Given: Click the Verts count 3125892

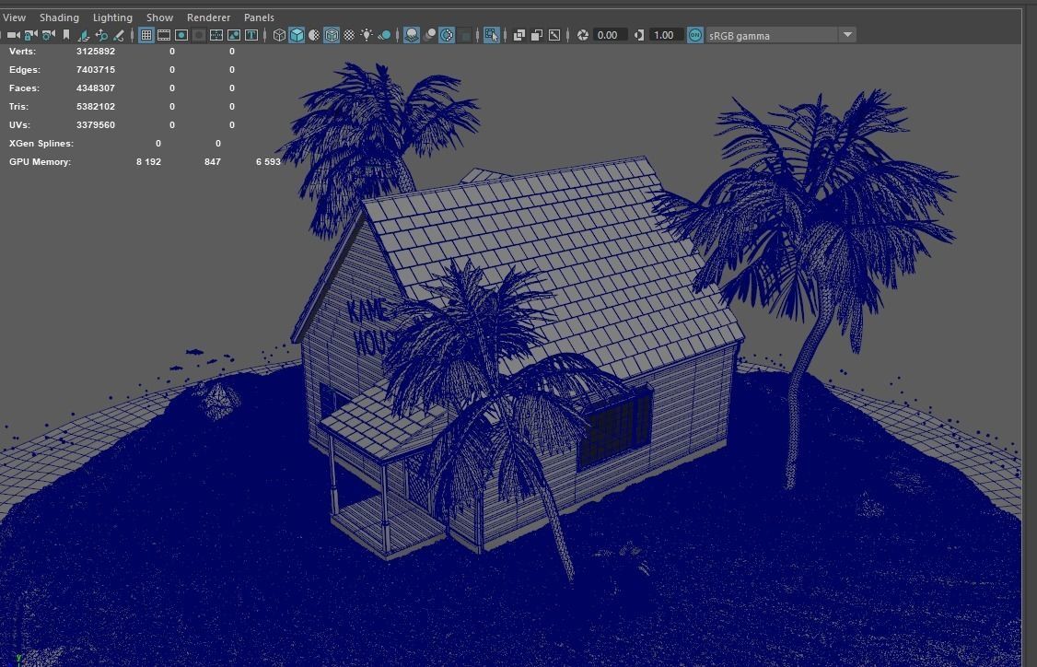Looking at the screenshot, I should [x=95, y=51].
